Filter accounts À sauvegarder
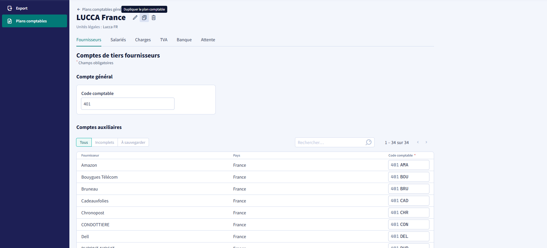This screenshot has height=248, width=547. [x=133, y=142]
